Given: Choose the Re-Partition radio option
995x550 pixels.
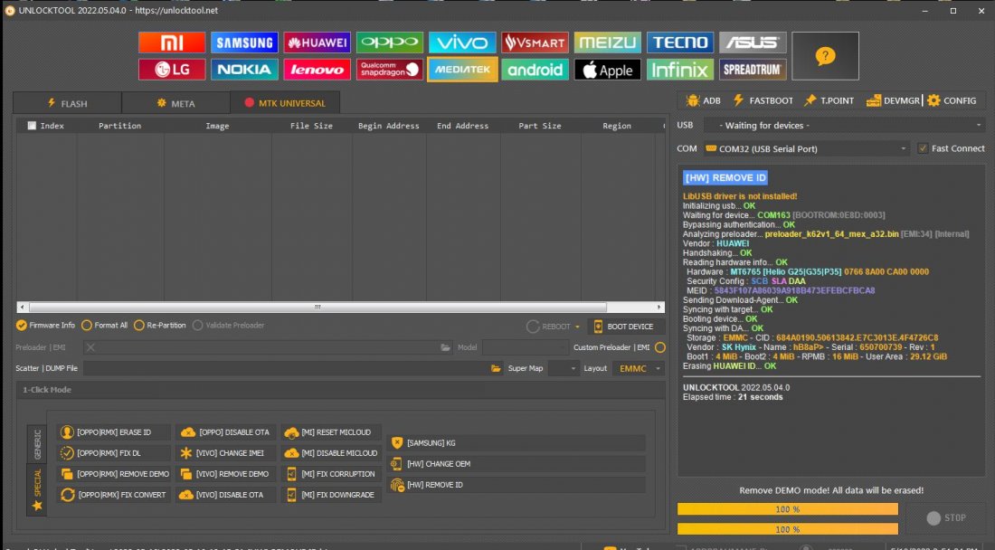Looking at the screenshot, I should click(159, 326).
